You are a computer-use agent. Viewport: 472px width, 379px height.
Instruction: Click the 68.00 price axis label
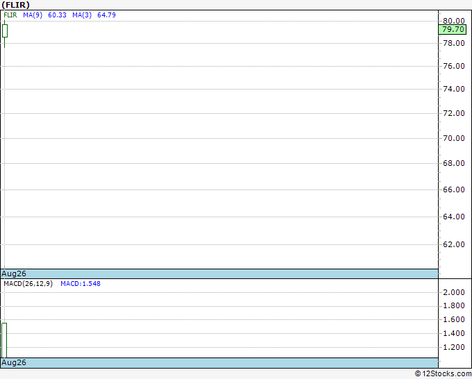(454, 163)
